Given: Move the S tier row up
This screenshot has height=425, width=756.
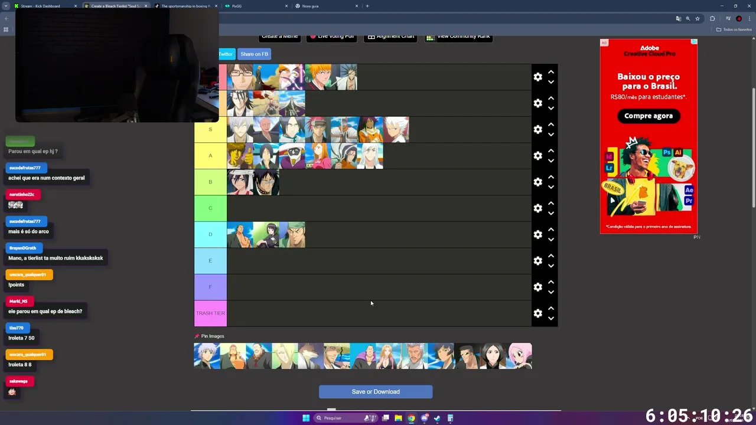Looking at the screenshot, I should click(550, 125).
